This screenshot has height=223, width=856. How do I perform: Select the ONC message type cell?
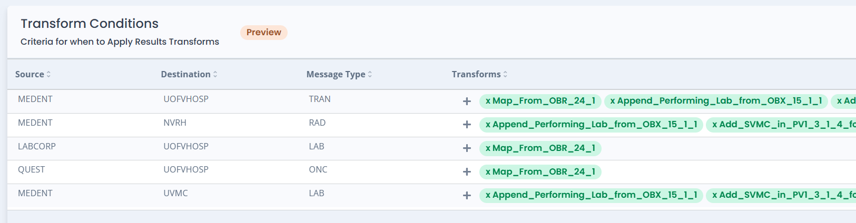coord(318,169)
